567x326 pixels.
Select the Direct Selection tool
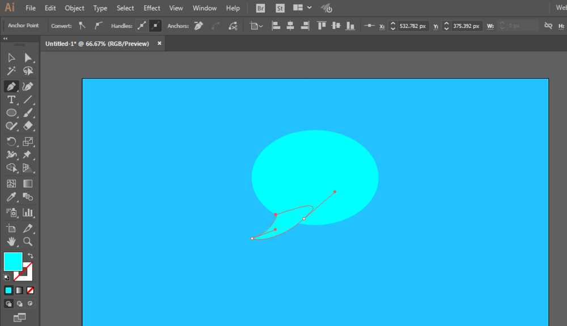point(28,58)
